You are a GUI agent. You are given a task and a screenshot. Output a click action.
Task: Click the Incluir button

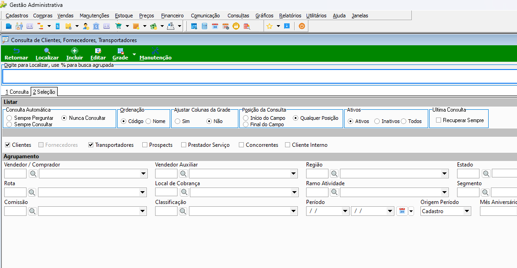[x=75, y=54]
